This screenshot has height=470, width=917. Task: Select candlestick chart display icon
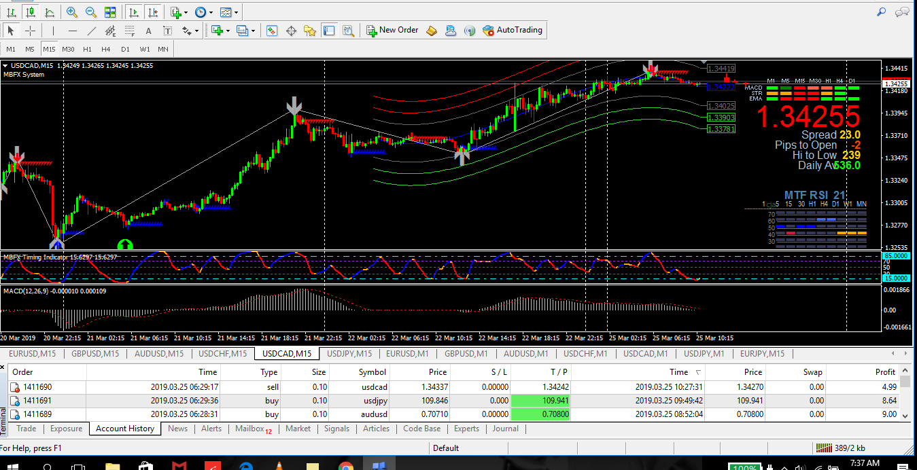point(30,12)
